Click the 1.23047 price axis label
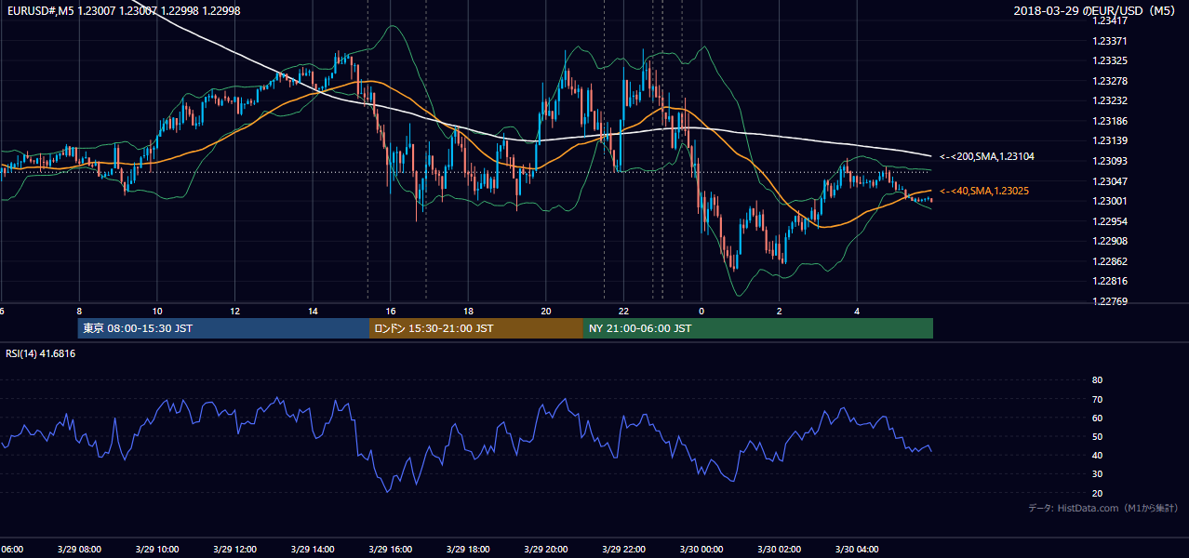Screen dimensions: 1189x558 tap(1109, 181)
